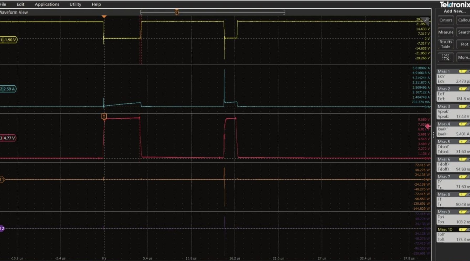Click the Add New label
This screenshot has width=470, height=261.
455,11
